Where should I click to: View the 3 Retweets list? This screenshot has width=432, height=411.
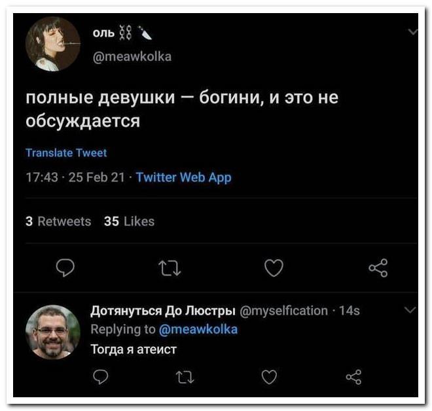click(x=58, y=221)
